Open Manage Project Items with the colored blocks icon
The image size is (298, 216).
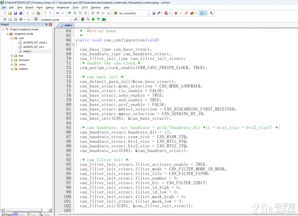coord(83,19)
